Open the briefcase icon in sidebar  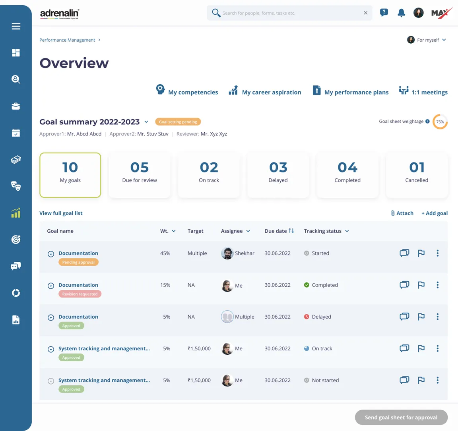[16, 106]
